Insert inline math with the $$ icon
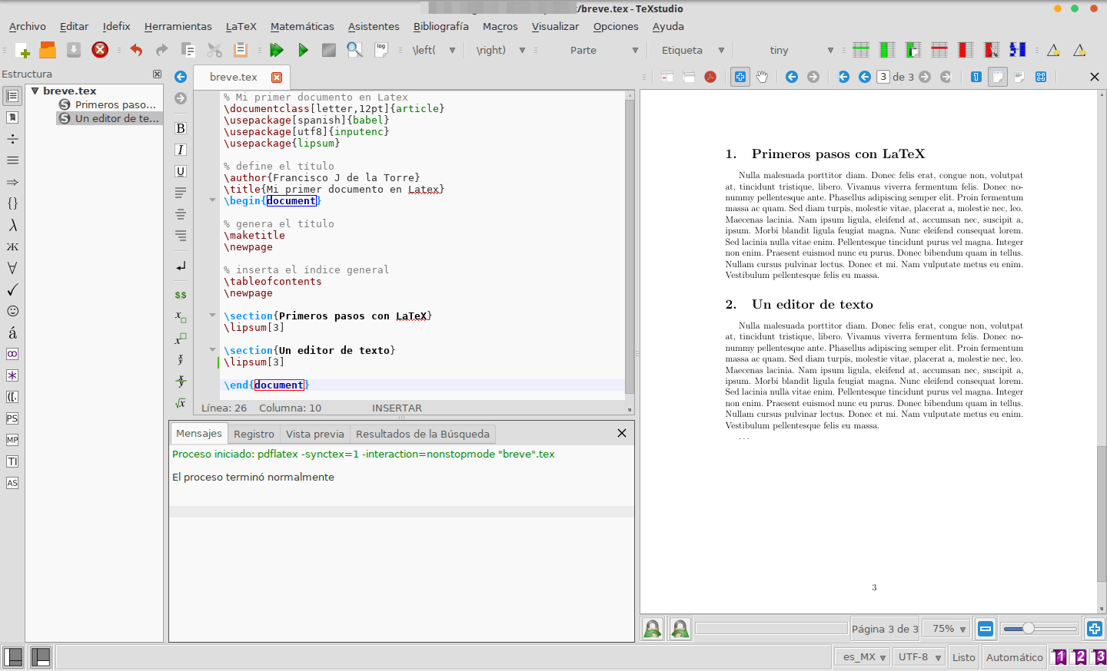Screen dimensions: 1107x671 point(179,294)
